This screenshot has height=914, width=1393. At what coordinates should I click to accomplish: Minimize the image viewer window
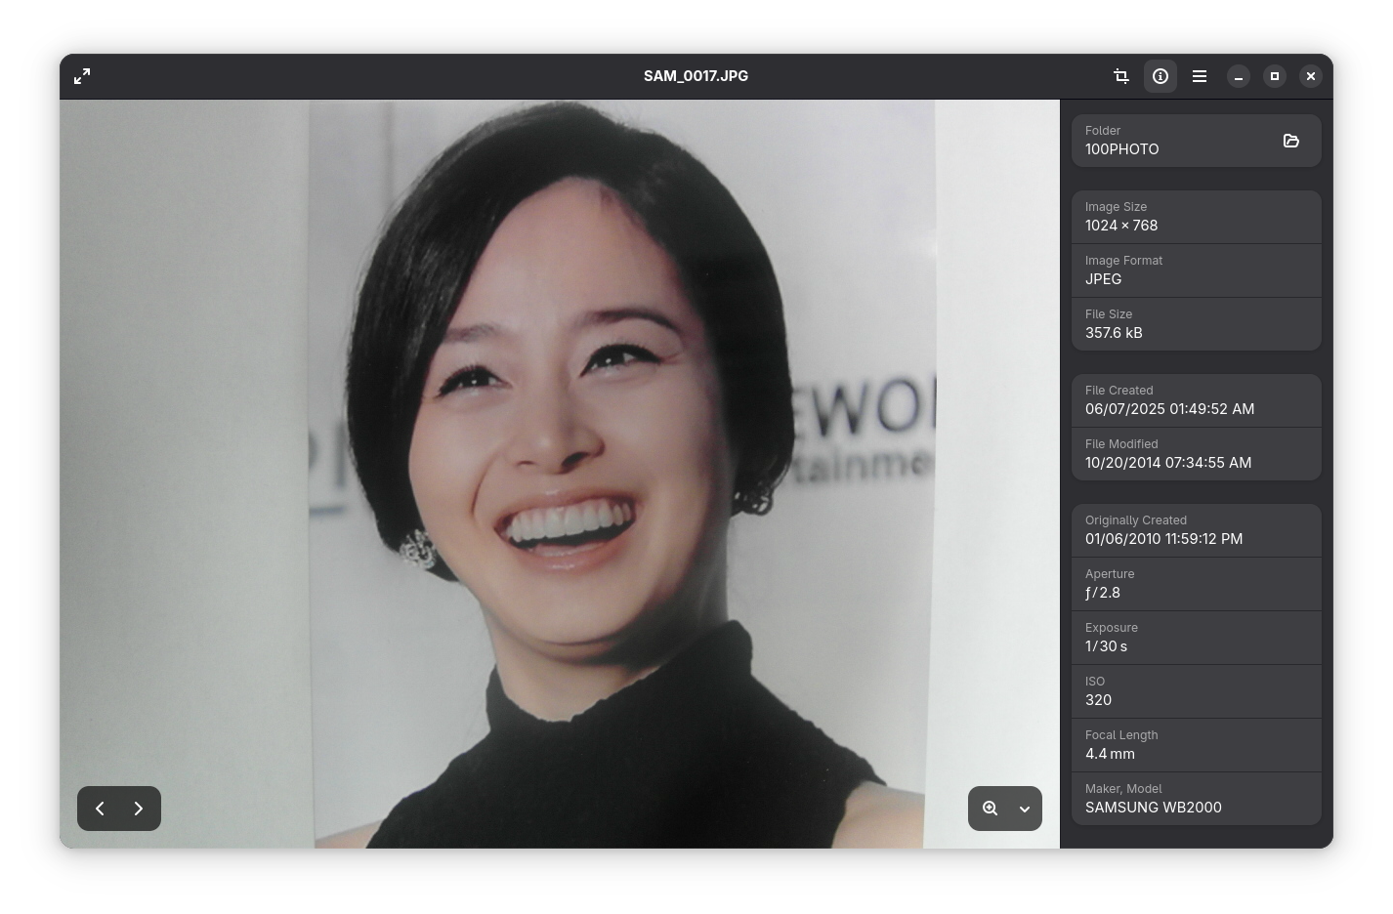click(1239, 76)
